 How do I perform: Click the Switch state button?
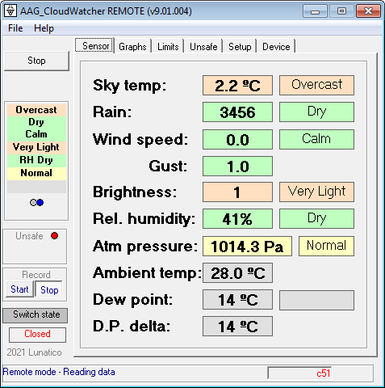point(36,315)
